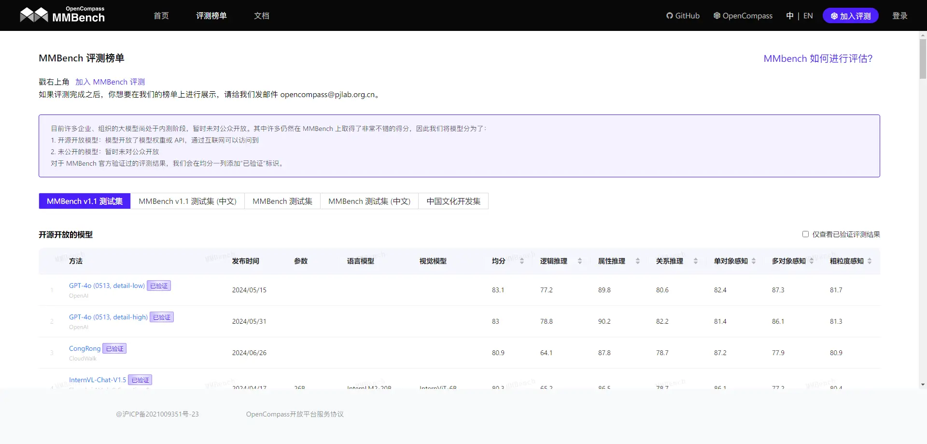The height and width of the screenshot is (444, 927).
Task: Click the scrollbar up arrow
Action: 923,35
